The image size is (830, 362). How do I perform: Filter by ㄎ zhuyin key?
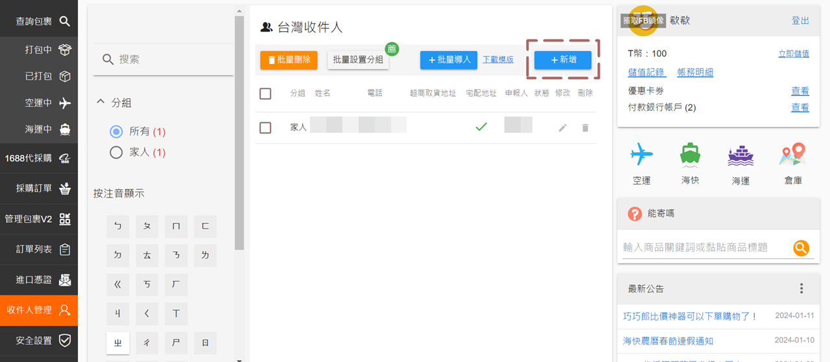click(x=147, y=285)
